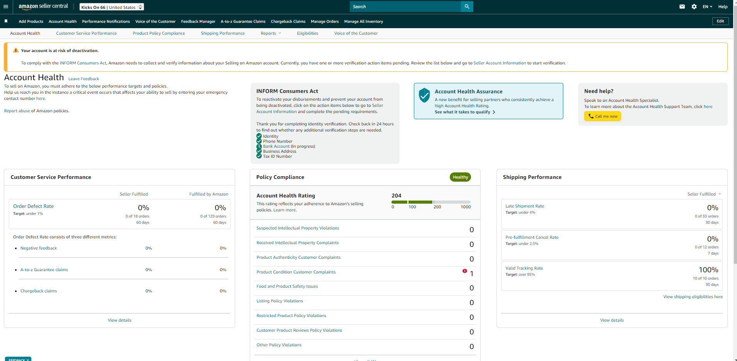Open the settings gear menu
The height and width of the screenshot is (361, 737).
click(x=694, y=7)
